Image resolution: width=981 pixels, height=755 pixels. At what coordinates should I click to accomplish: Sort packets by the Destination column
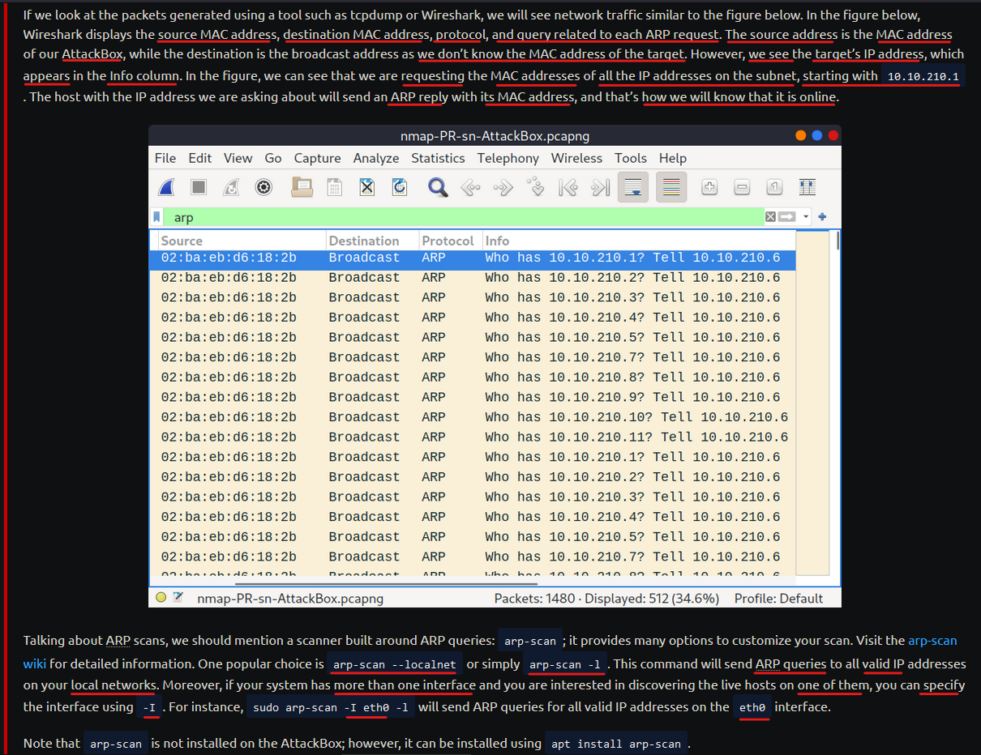click(373, 241)
